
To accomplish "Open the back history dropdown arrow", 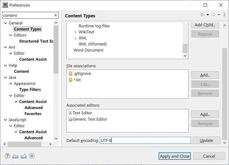I will click(208, 15).
